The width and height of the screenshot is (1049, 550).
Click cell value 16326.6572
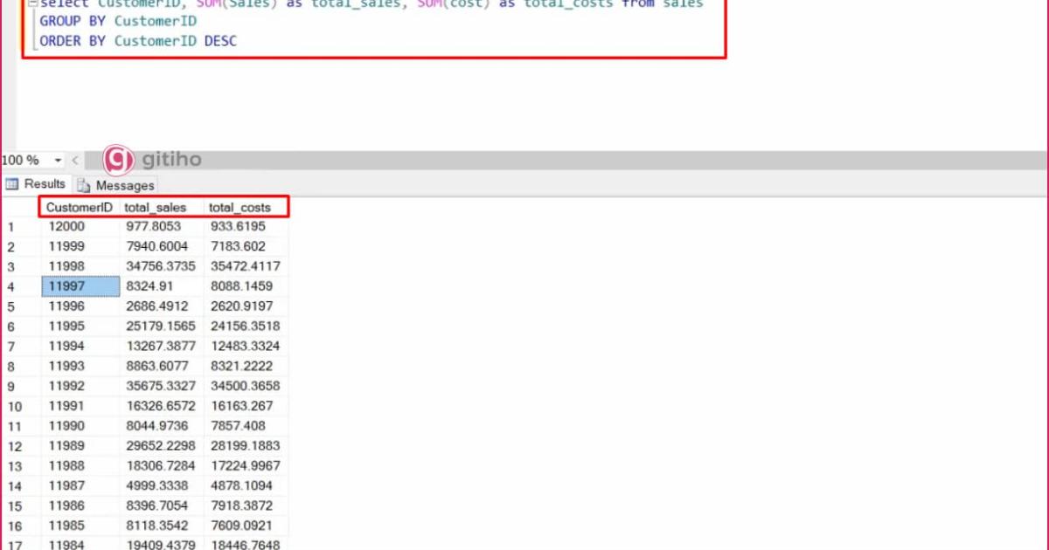(162, 406)
